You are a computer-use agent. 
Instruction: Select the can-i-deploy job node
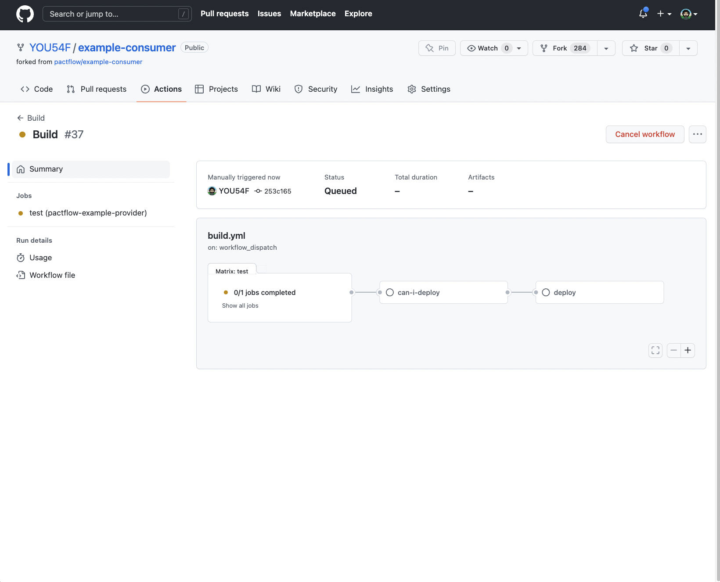click(x=443, y=292)
